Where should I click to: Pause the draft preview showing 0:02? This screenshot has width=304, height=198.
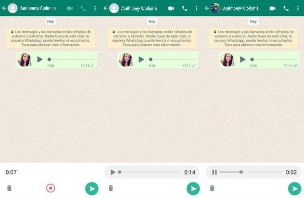point(214,172)
